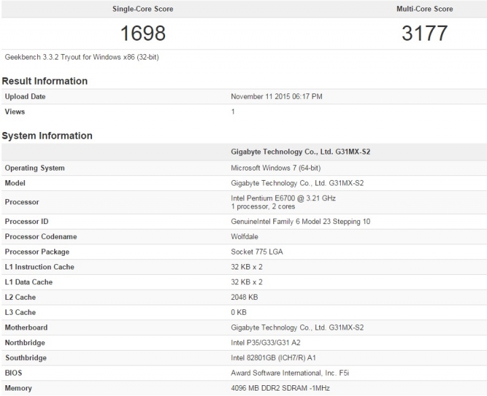Image resolution: width=487 pixels, height=396 pixels.
Task: Select 4096 MB DDR2 SDRAM -1MHz value
Action: (280, 389)
